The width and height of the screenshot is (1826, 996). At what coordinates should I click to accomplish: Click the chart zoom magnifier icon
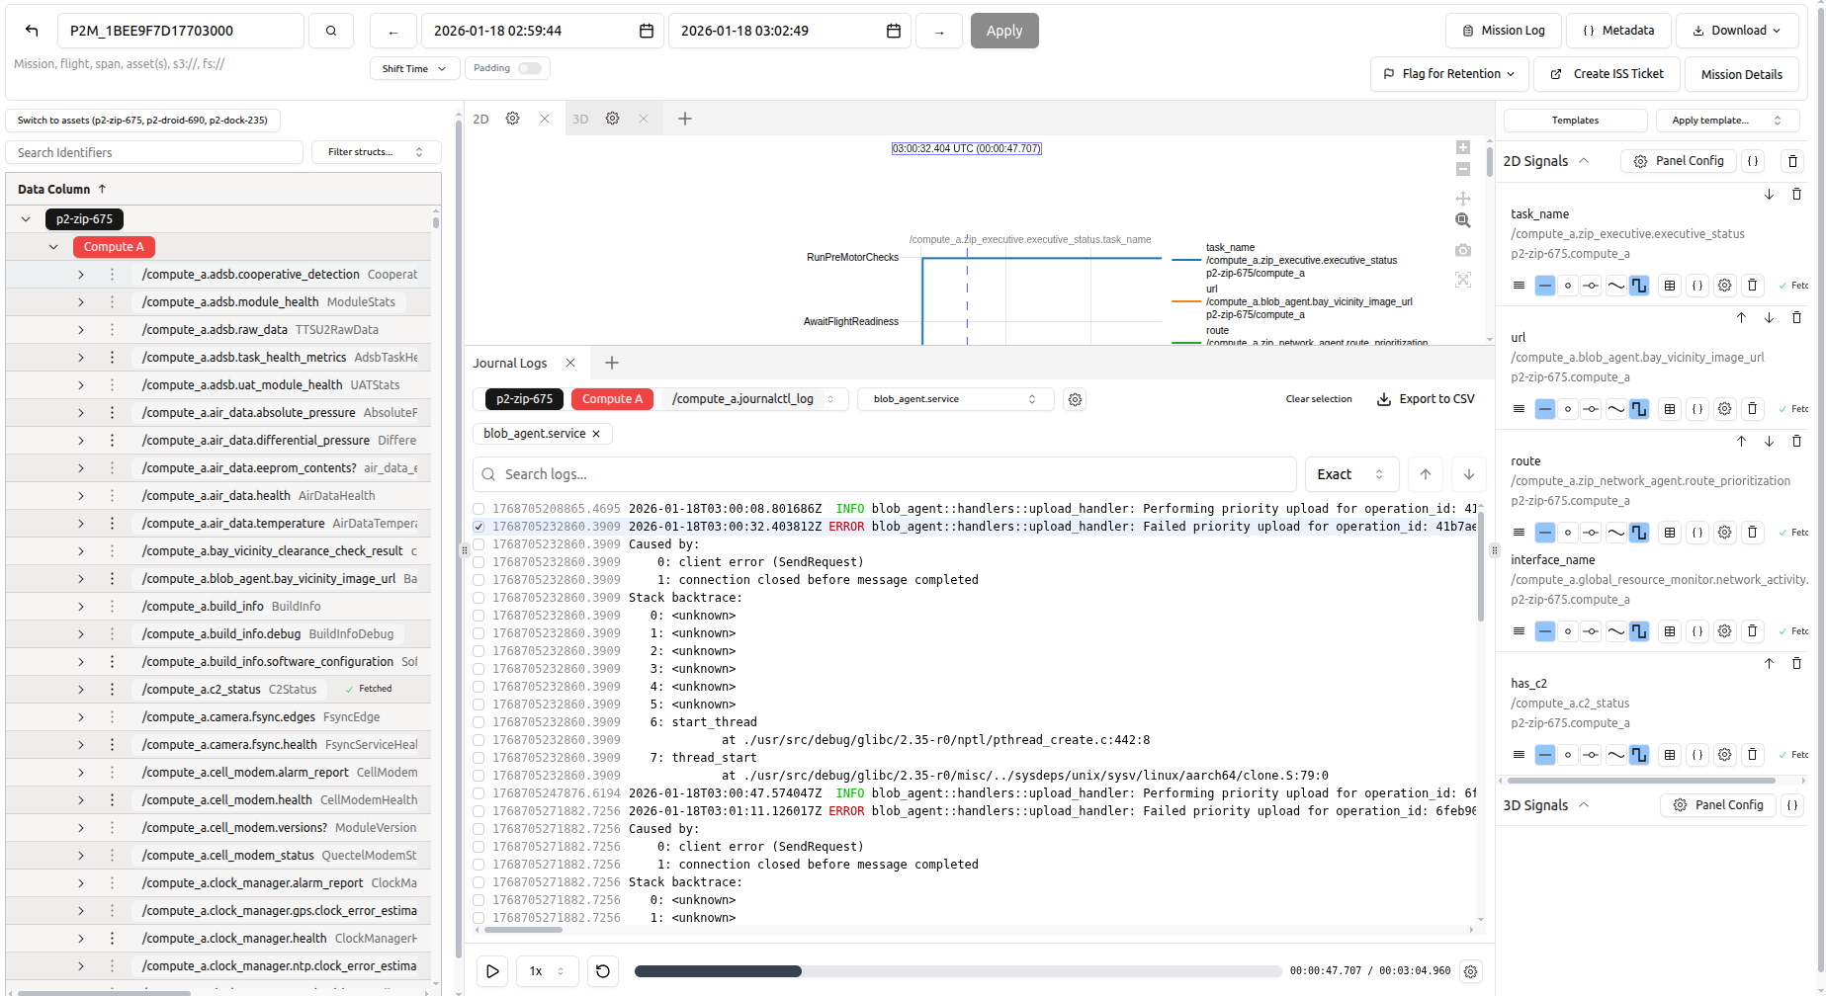coord(1463,220)
